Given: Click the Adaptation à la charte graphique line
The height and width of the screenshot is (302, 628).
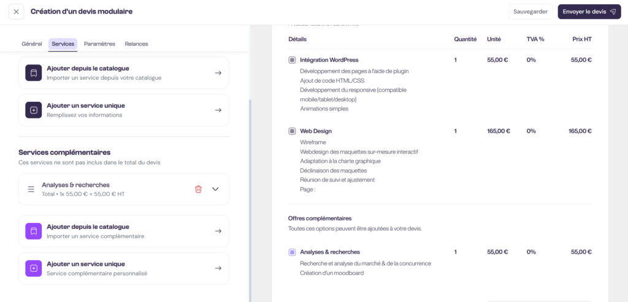Looking at the screenshot, I should [340, 161].
